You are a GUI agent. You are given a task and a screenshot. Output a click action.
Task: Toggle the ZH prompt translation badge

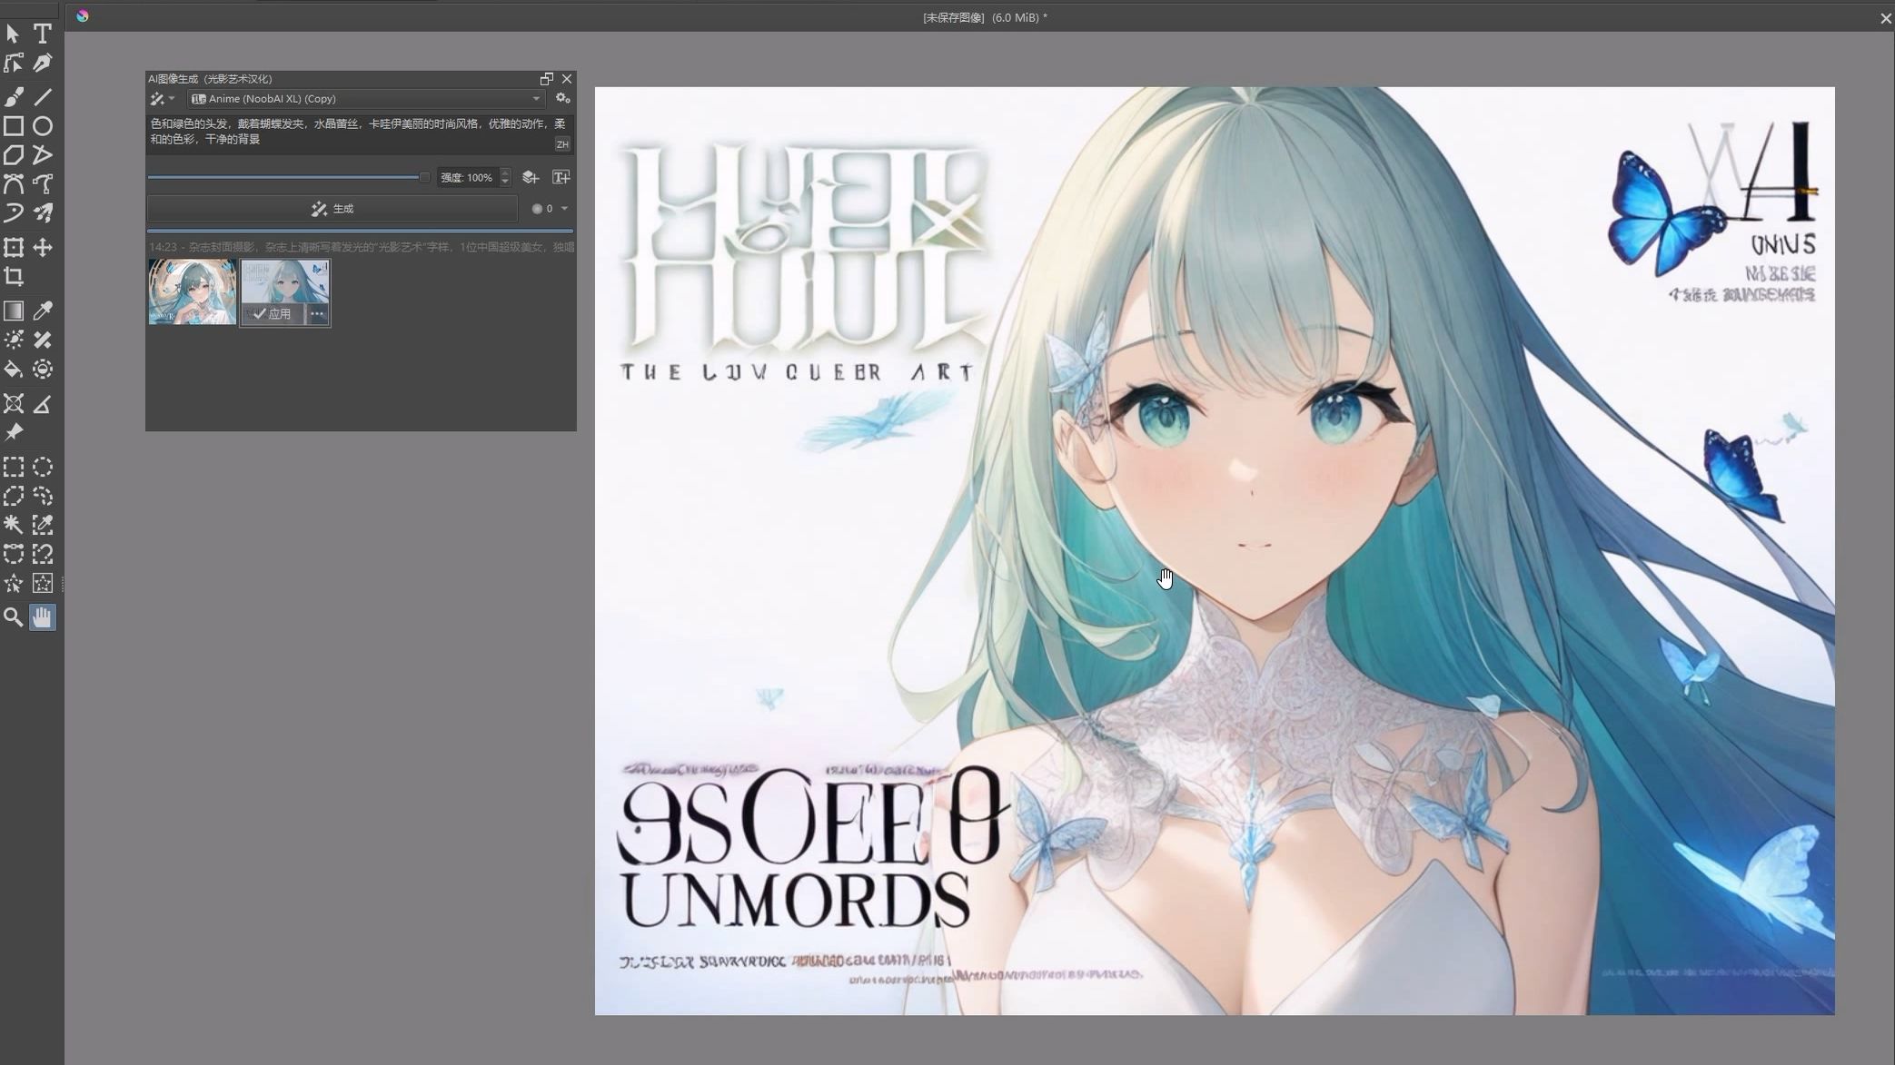pyautogui.click(x=561, y=143)
